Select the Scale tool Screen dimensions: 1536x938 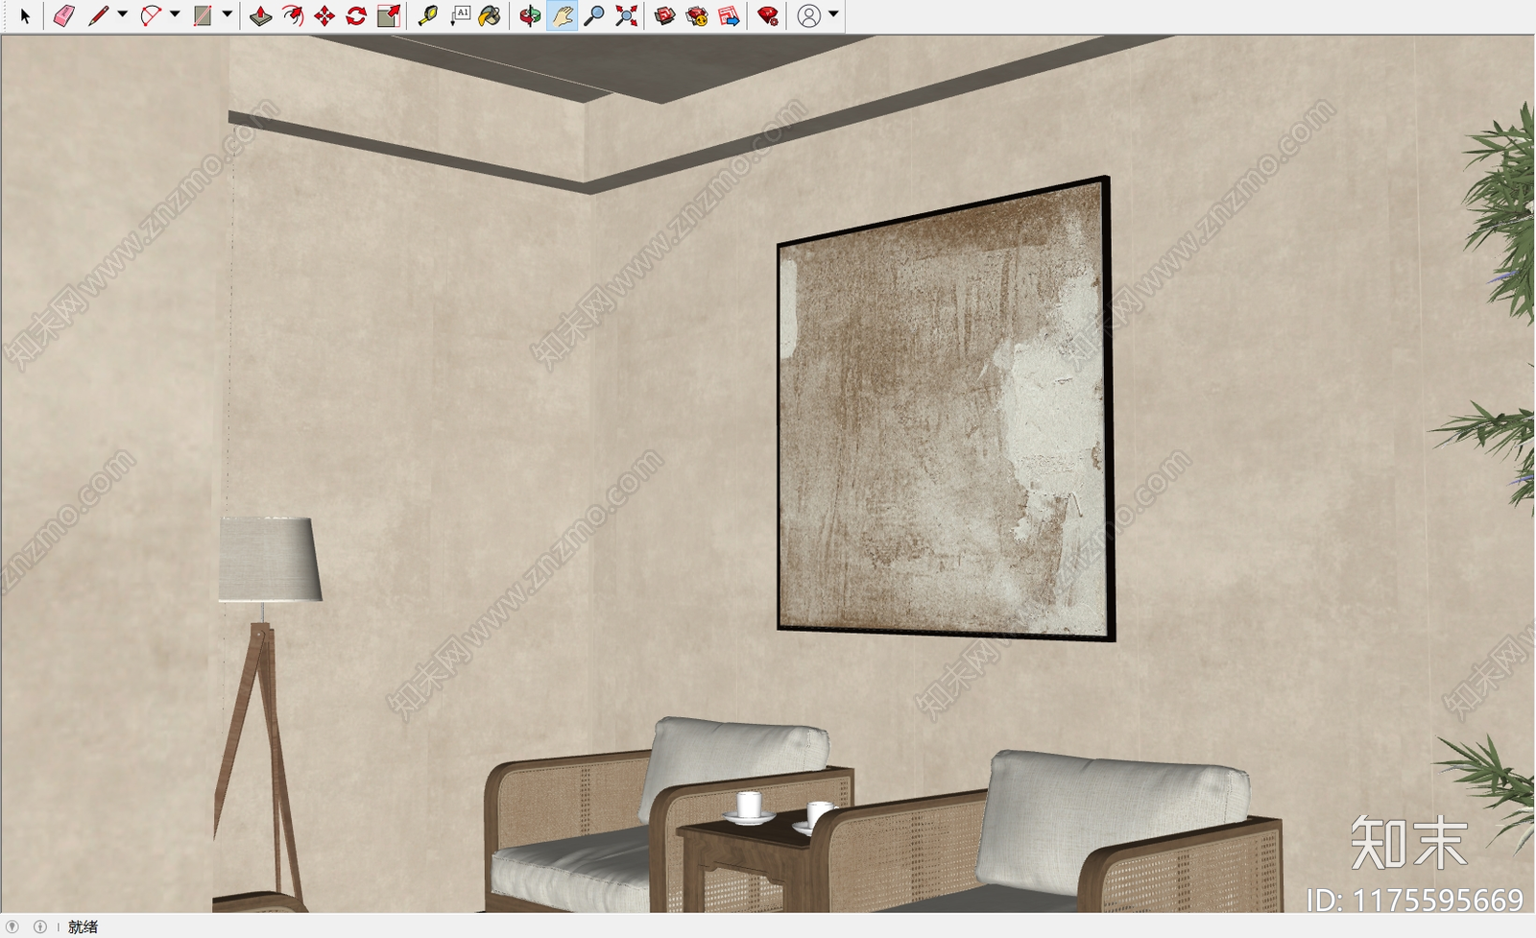pos(389,15)
